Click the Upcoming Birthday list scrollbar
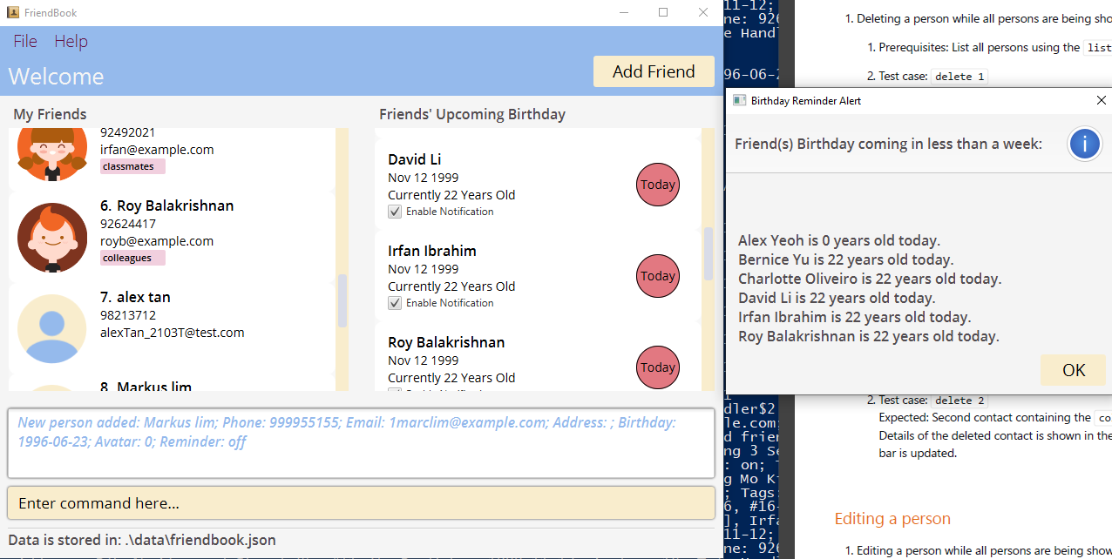1112x559 pixels. (709, 253)
